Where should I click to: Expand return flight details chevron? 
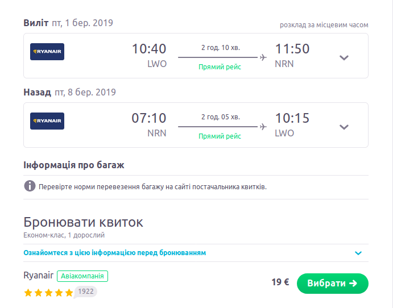[x=344, y=127]
